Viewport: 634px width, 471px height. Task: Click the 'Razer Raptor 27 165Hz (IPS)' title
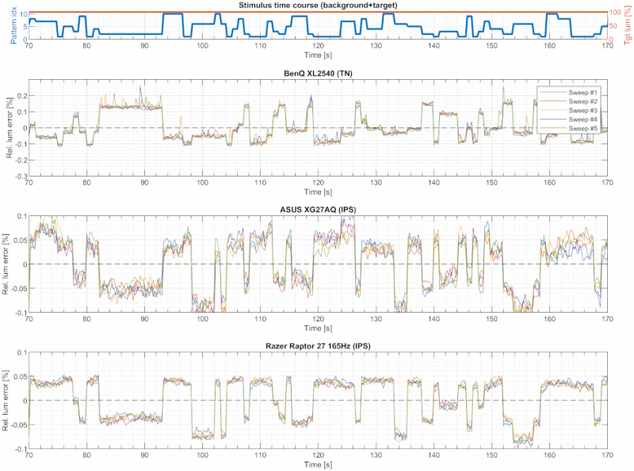tap(318, 346)
